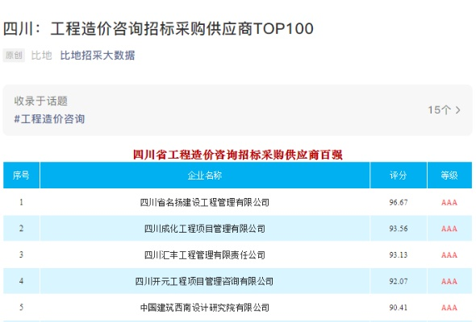Click the score 90.41
The height and width of the screenshot is (322, 476).
point(399,308)
